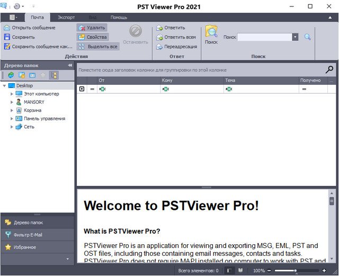Toggle the reading pane layout button in status bar
This screenshot has width=339, height=276.
click(229, 271)
